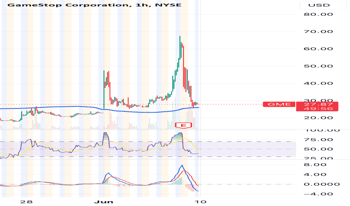The height and width of the screenshot is (206, 350).
Task: Click the RSI 75.00 axis label
Action: point(318,140)
